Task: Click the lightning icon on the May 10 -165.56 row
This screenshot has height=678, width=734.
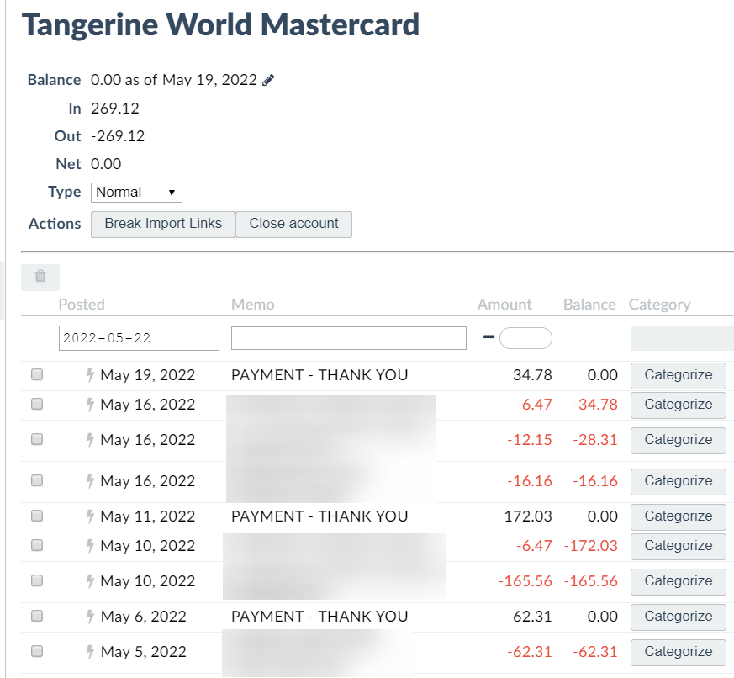Action: point(89,581)
